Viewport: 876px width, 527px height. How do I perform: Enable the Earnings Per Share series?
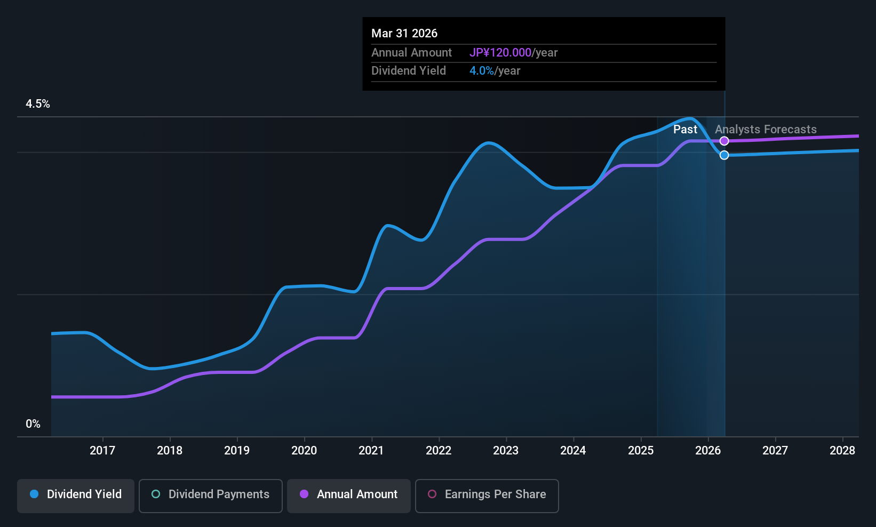coord(487,496)
